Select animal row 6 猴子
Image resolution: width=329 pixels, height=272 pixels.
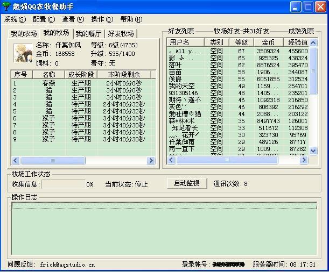point(83,118)
